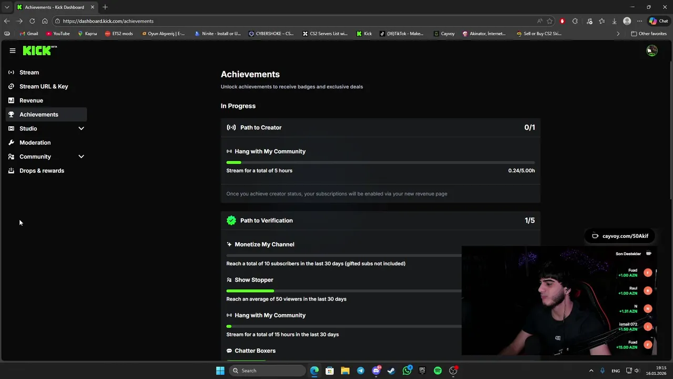Open YouTube bookmark

[x=58, y=34]
